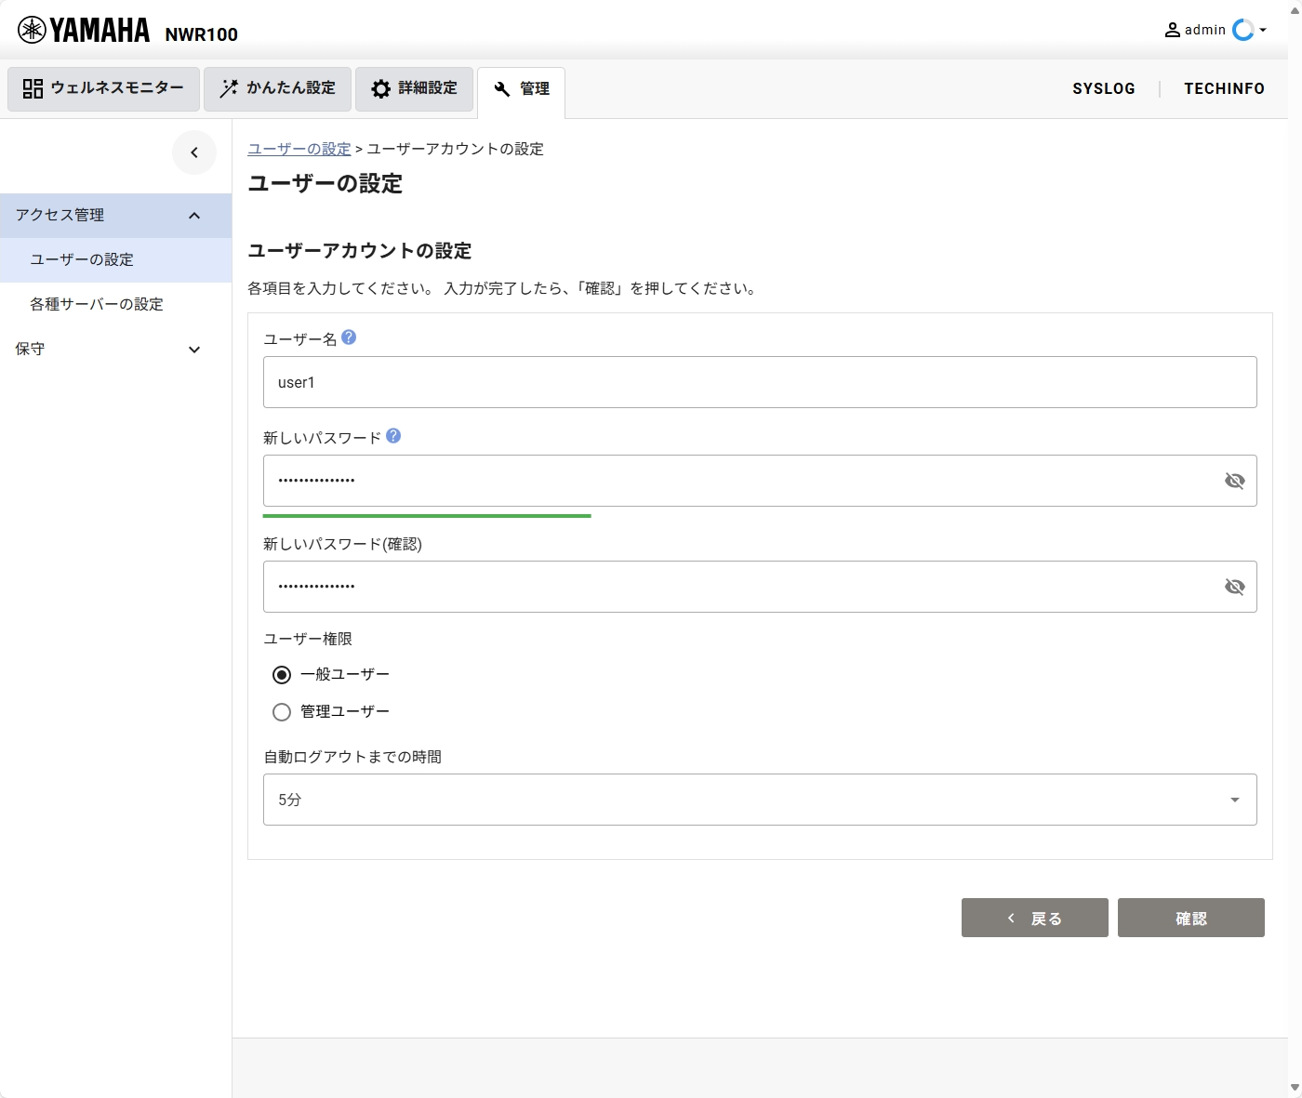Screen dimensions: 1302x1098
Task: Click the 詳細設定 gear icon
Action: pyautogui.click(x=380, y=88)
